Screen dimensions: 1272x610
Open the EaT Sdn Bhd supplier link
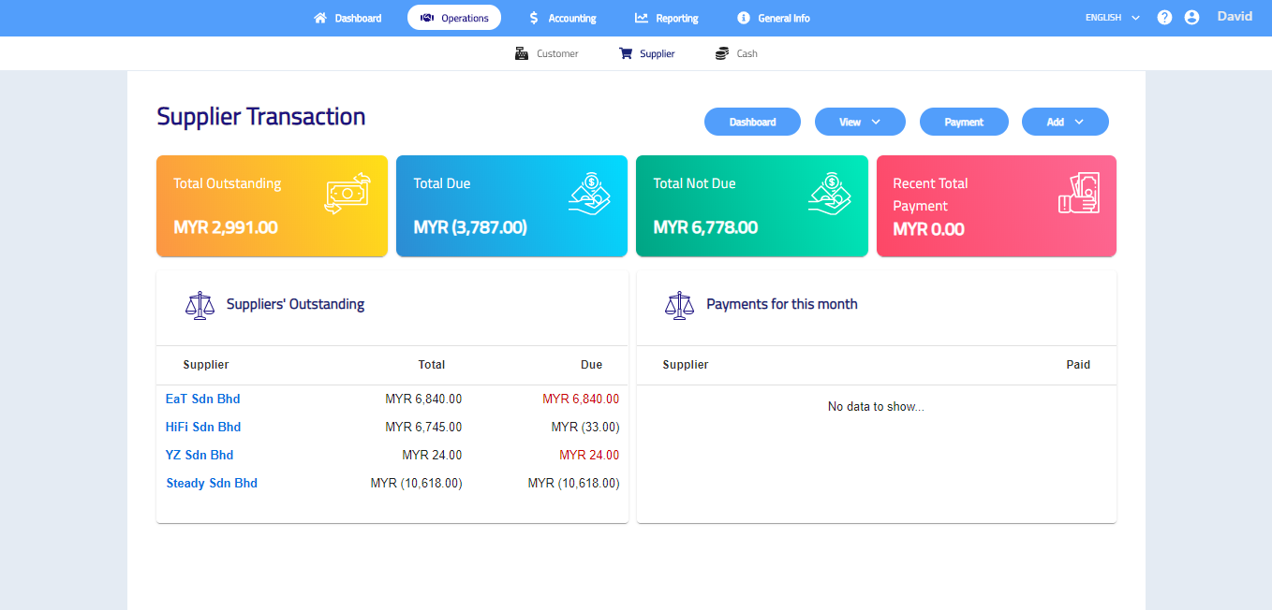tap(203, 399)
